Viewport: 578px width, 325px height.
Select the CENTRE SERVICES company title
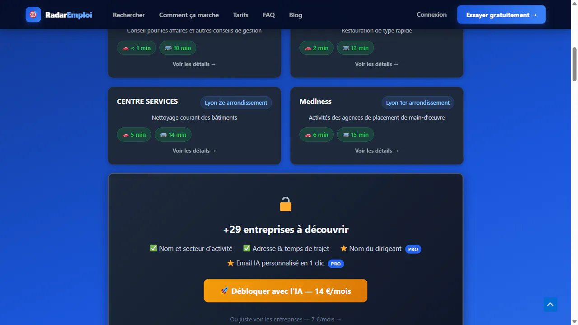click(x=148, y=101)
